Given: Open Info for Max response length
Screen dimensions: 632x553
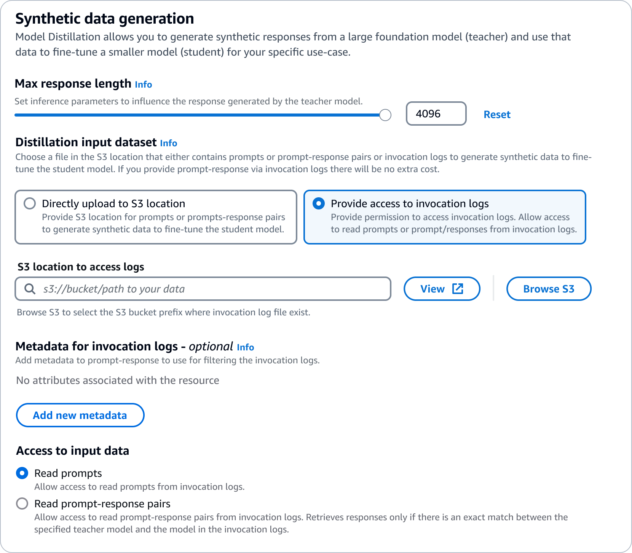Looking at the screenshot, I should (x=144, y=85).
